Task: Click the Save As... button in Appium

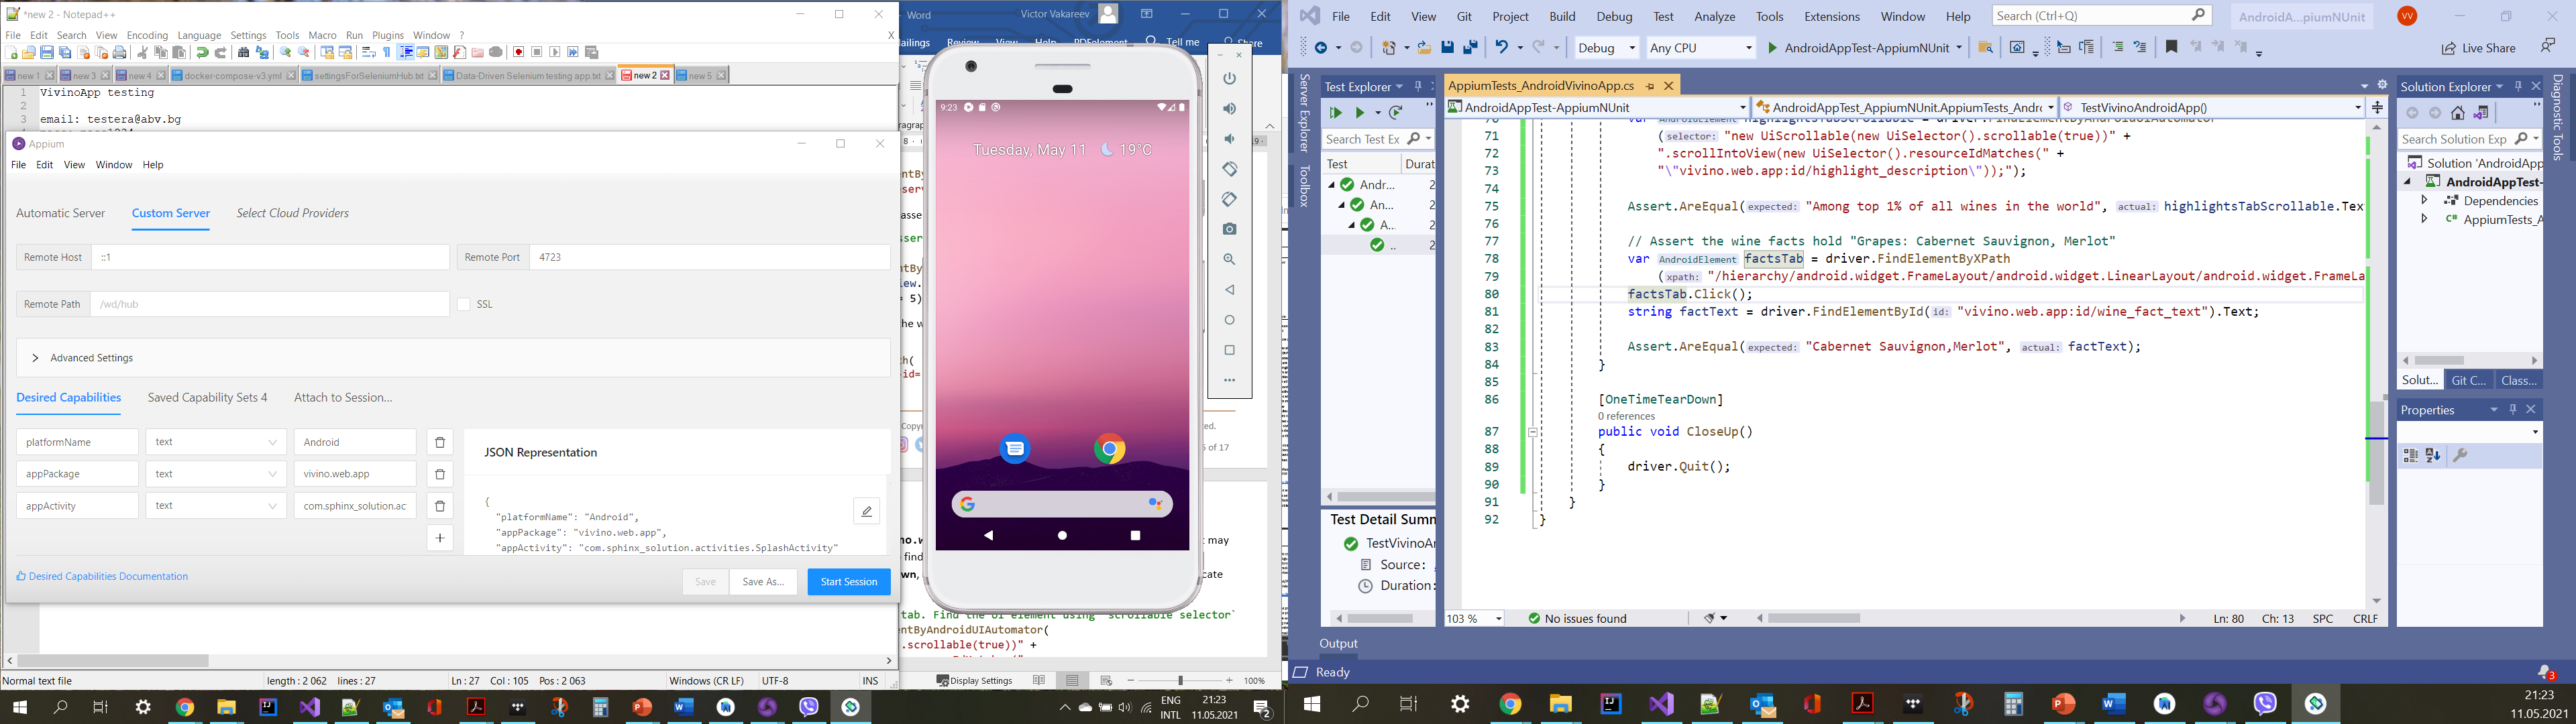Action: point(763,582)
